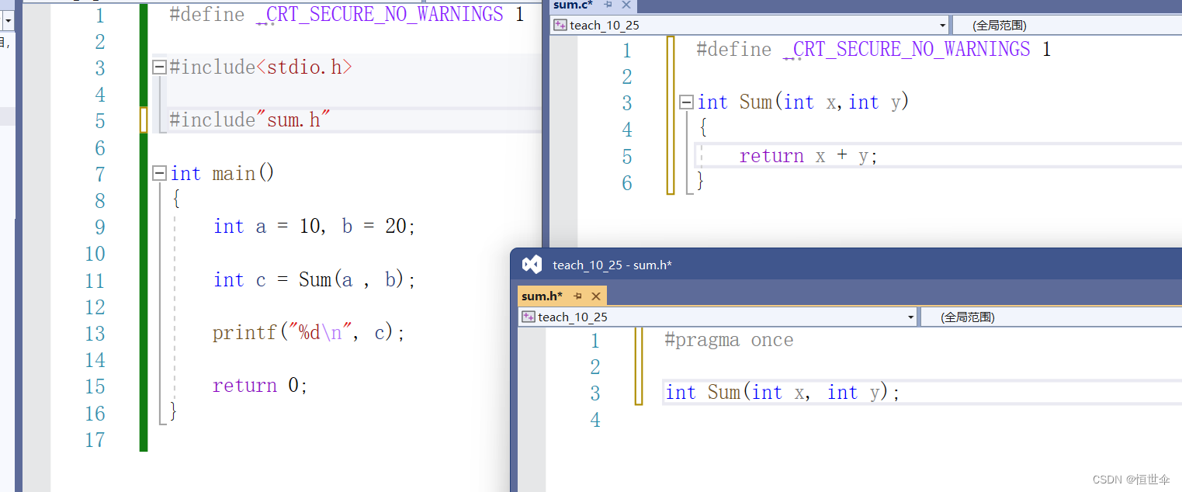This screenshot has width=1182, height=492.
Task: Click the printf("%d\n", c); statement
Action: [x=310, y=332]
